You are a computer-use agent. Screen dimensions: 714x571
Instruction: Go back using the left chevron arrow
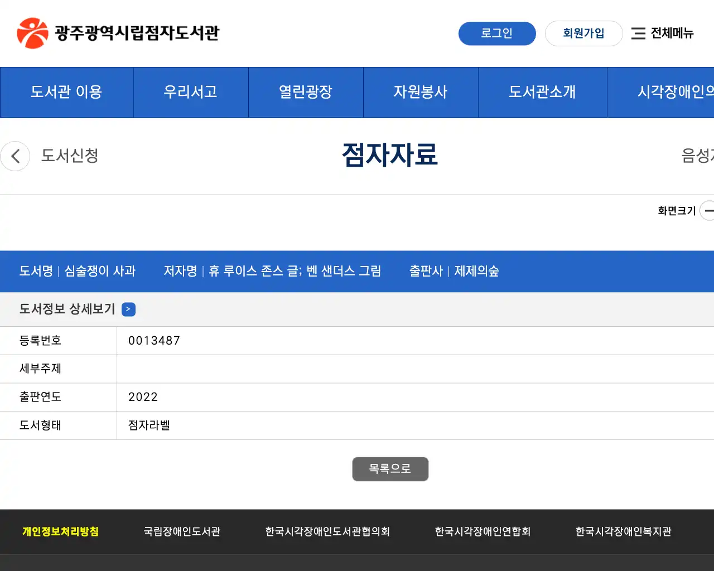(15, 156)
